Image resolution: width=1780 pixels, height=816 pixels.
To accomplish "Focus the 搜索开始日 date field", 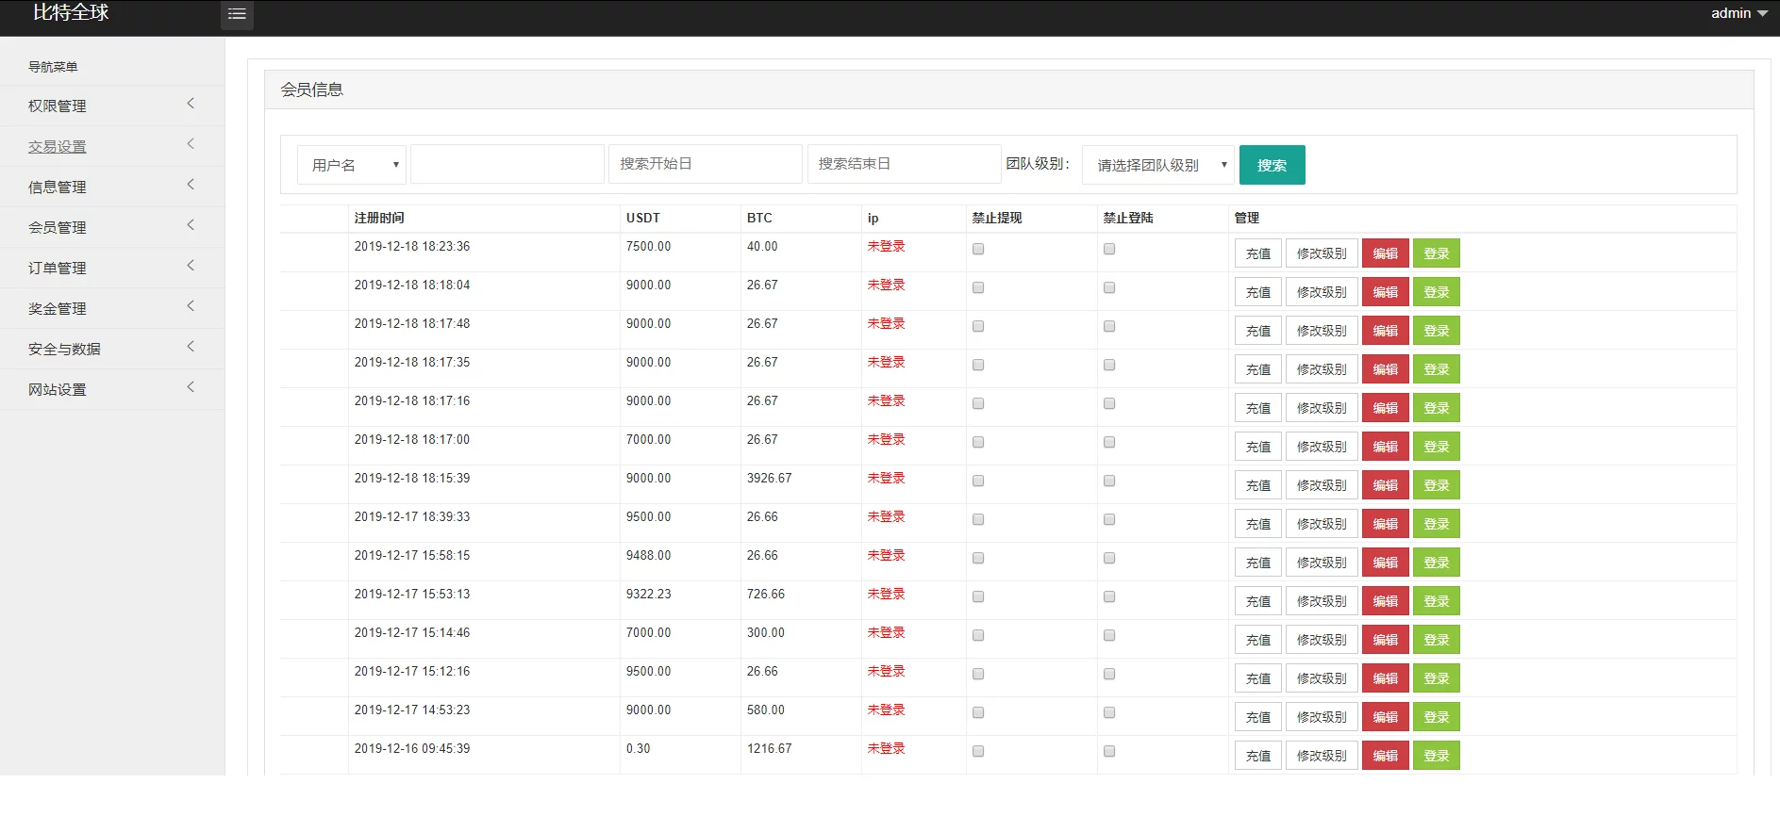I will click(706, 164).
